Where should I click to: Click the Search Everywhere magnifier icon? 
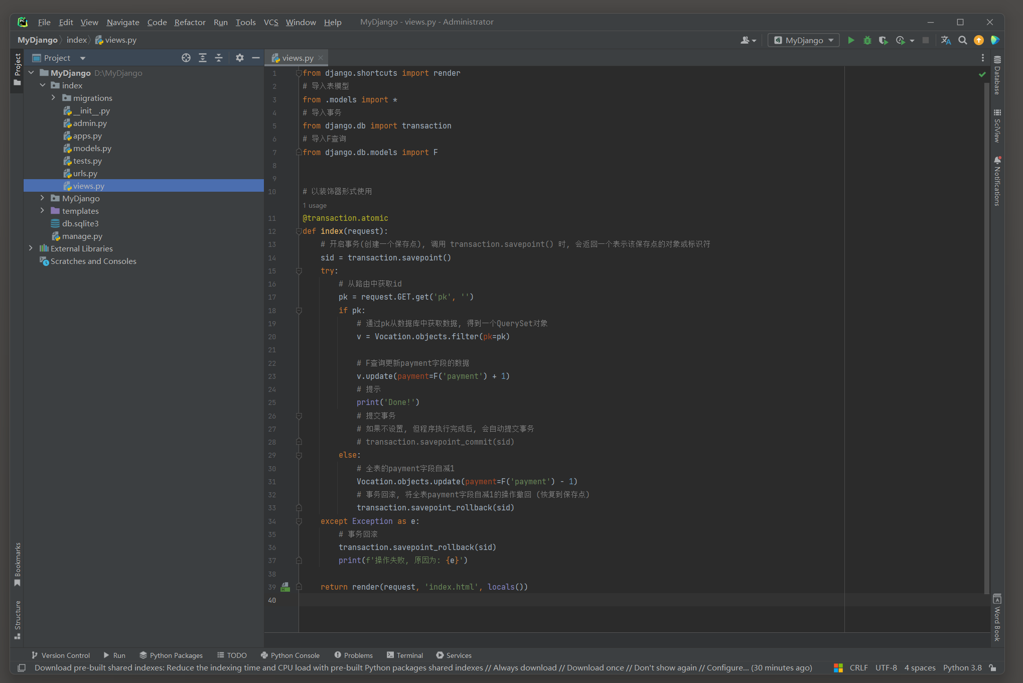(x=962, y=40)
